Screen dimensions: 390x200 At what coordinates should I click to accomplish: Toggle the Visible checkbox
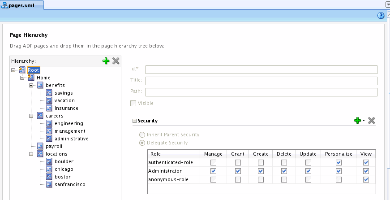tap(133, 103)
